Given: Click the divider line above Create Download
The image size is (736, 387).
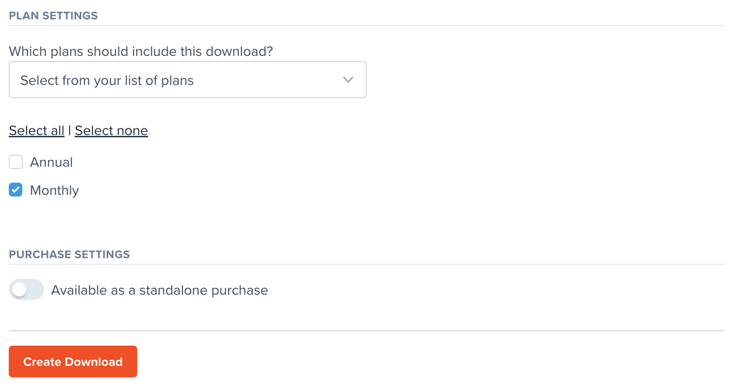Looking at the screenshot, I should pos(366,331).
